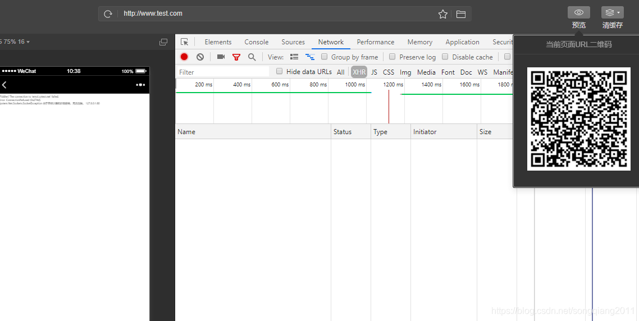The width and height of the screenshot is (639, 321).
Task: Stop recording the network log
Action: coord(184,57)
